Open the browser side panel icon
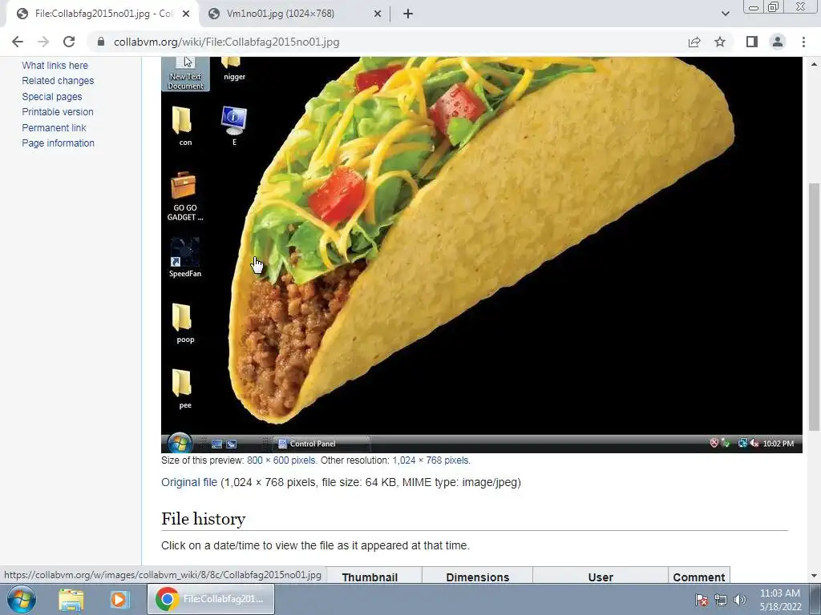 (x=752, y=42)
